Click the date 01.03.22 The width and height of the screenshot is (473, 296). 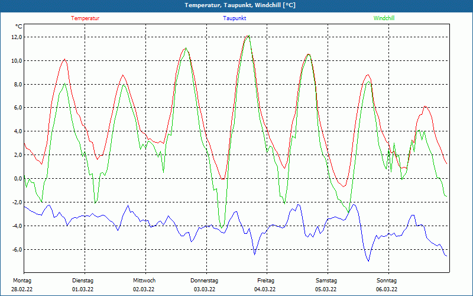[x=83, y=289]
